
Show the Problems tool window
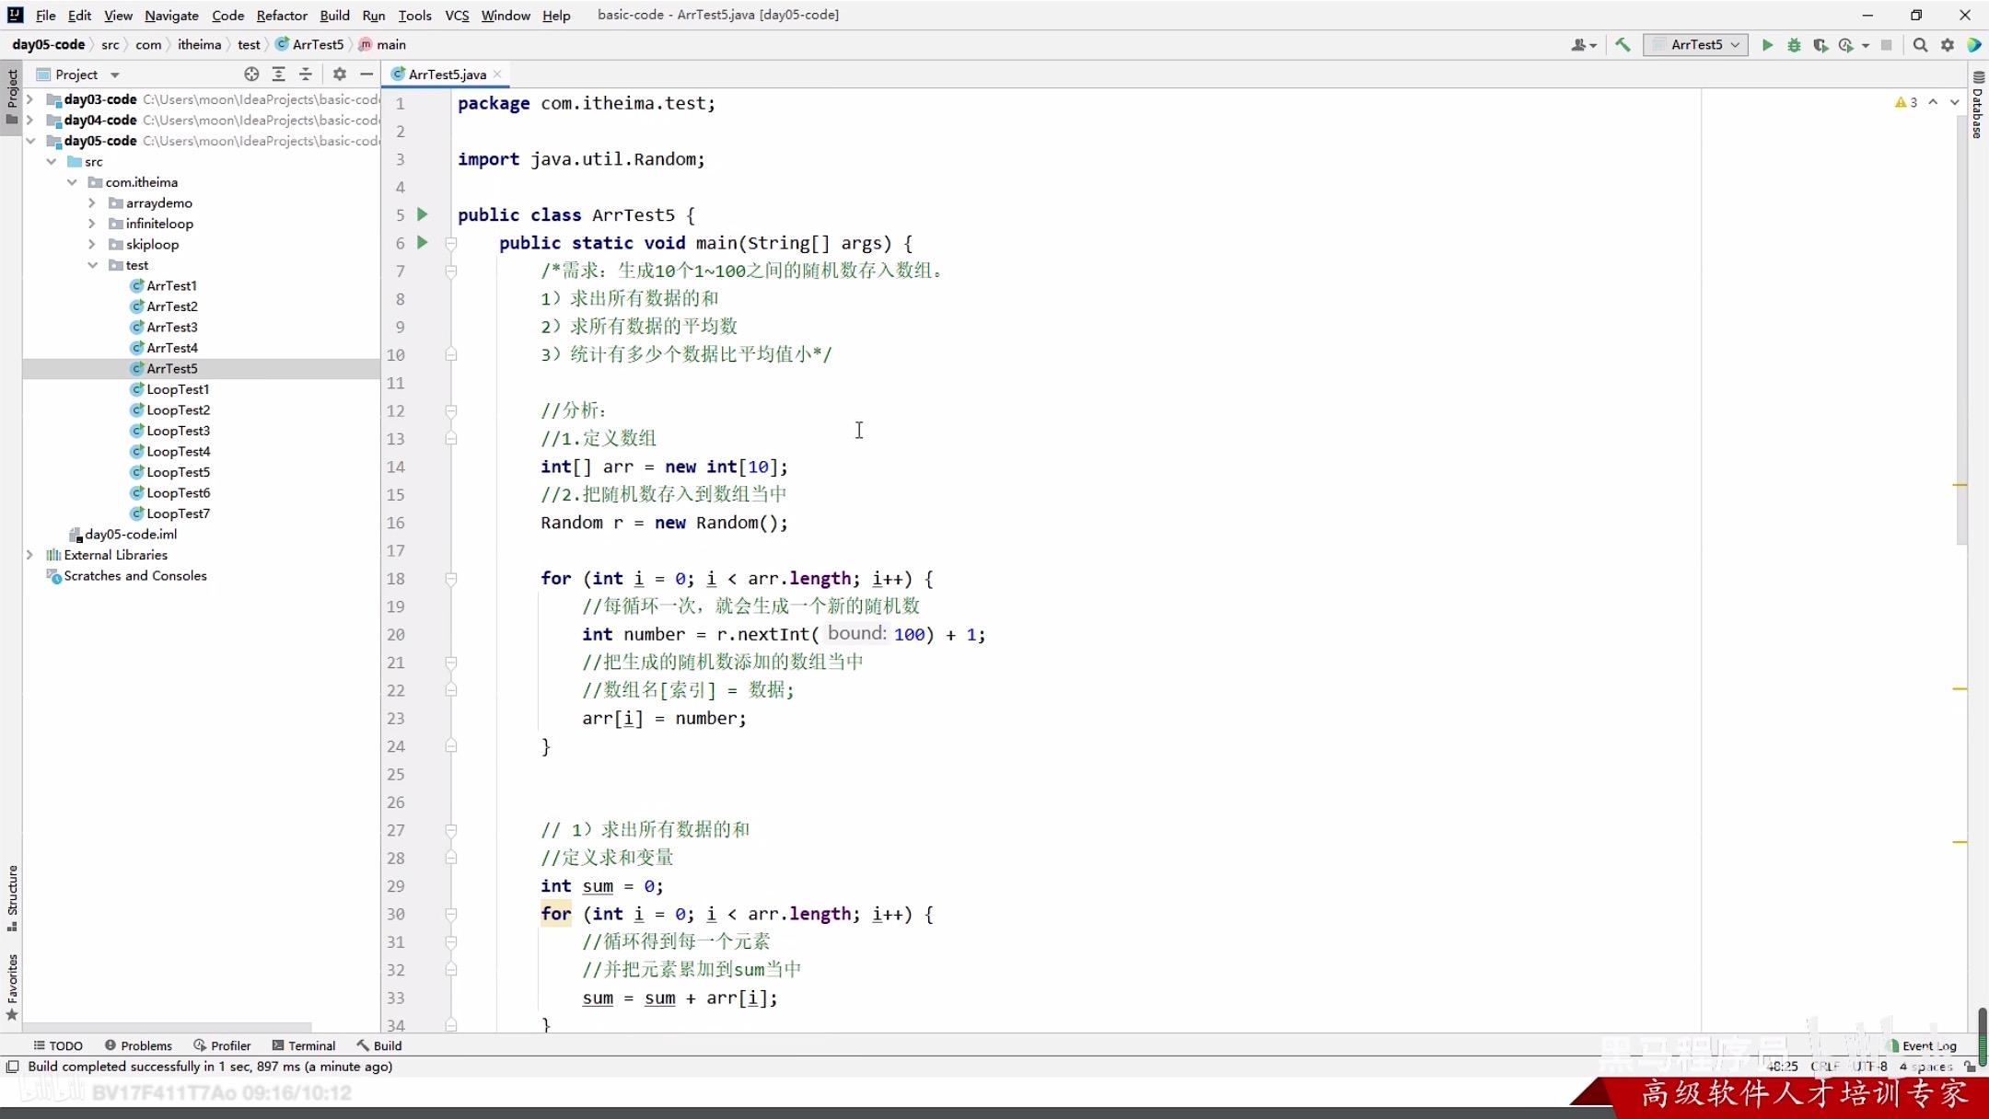(138, 1045)
